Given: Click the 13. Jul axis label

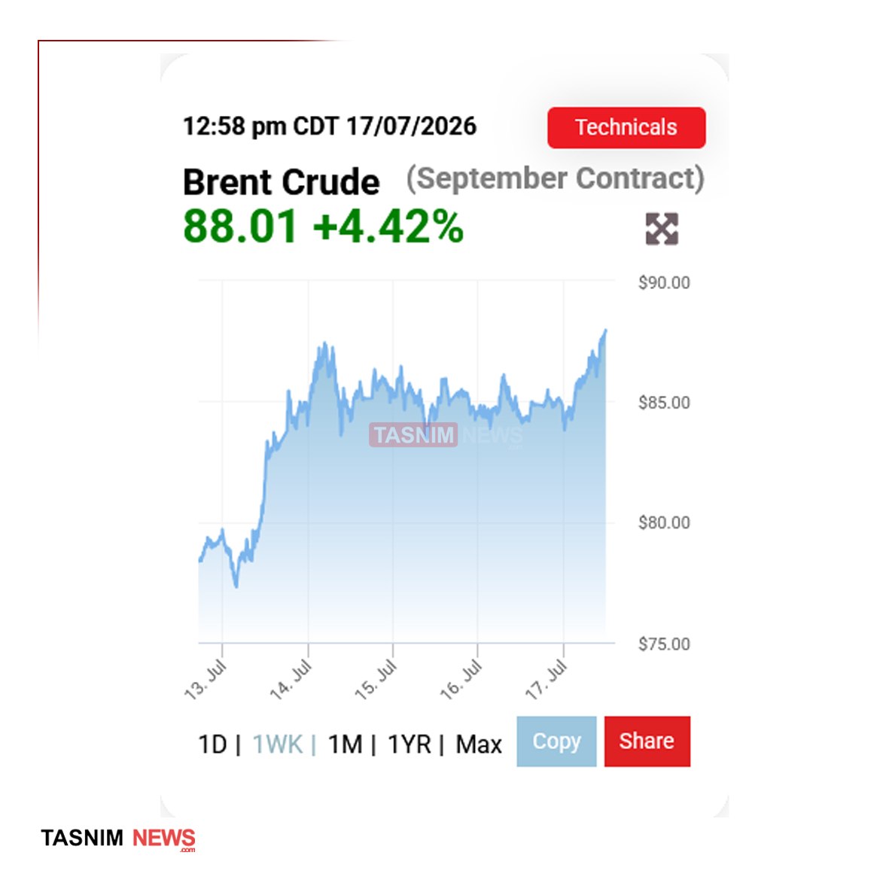Looking at the screenshot, I should point(206,680).
